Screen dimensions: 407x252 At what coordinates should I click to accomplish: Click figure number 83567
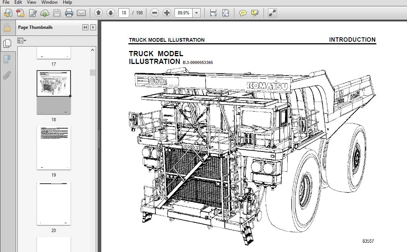coord(368,241)
